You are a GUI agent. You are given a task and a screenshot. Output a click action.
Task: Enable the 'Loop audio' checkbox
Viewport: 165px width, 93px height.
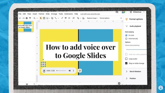click(x=126, y=59)
